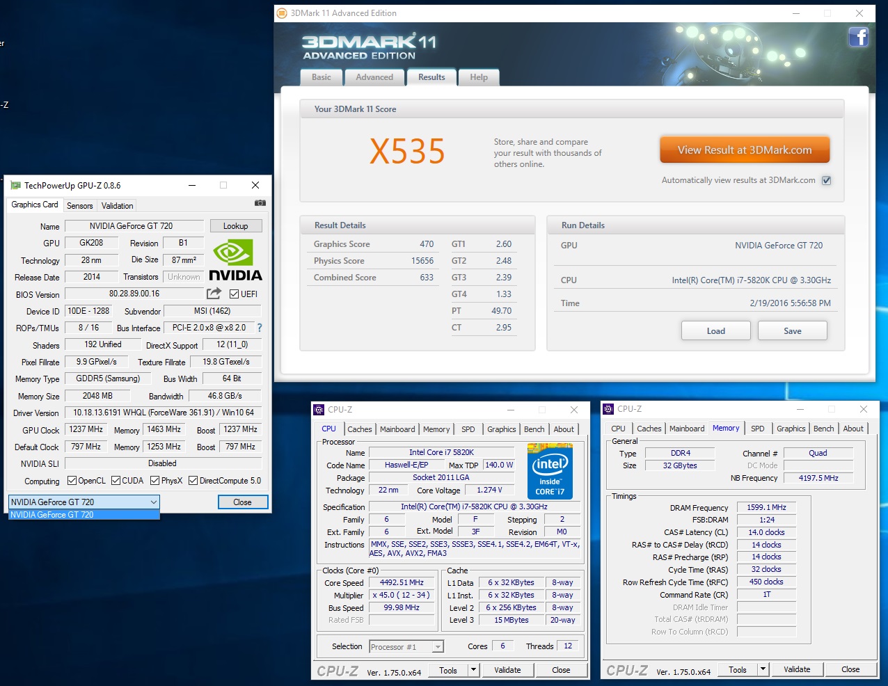Screen dimensions: 888x686
Task: Click the Lookup button in GPU-Z
Action: (235, 226)
